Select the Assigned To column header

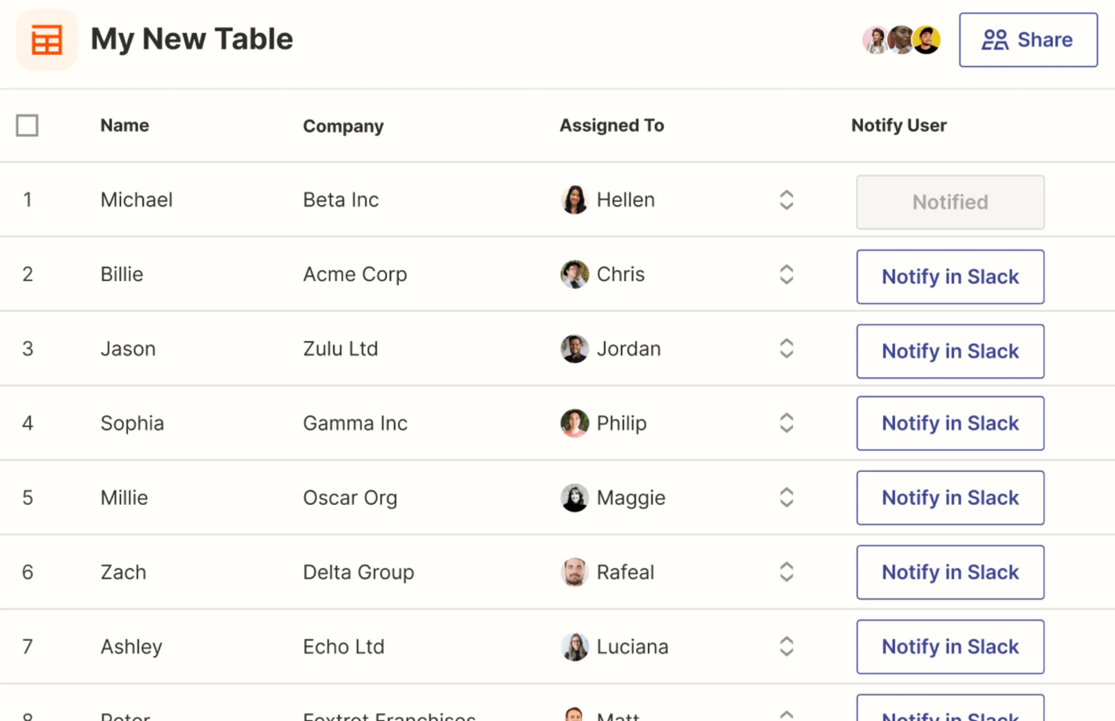pos(611,126)
